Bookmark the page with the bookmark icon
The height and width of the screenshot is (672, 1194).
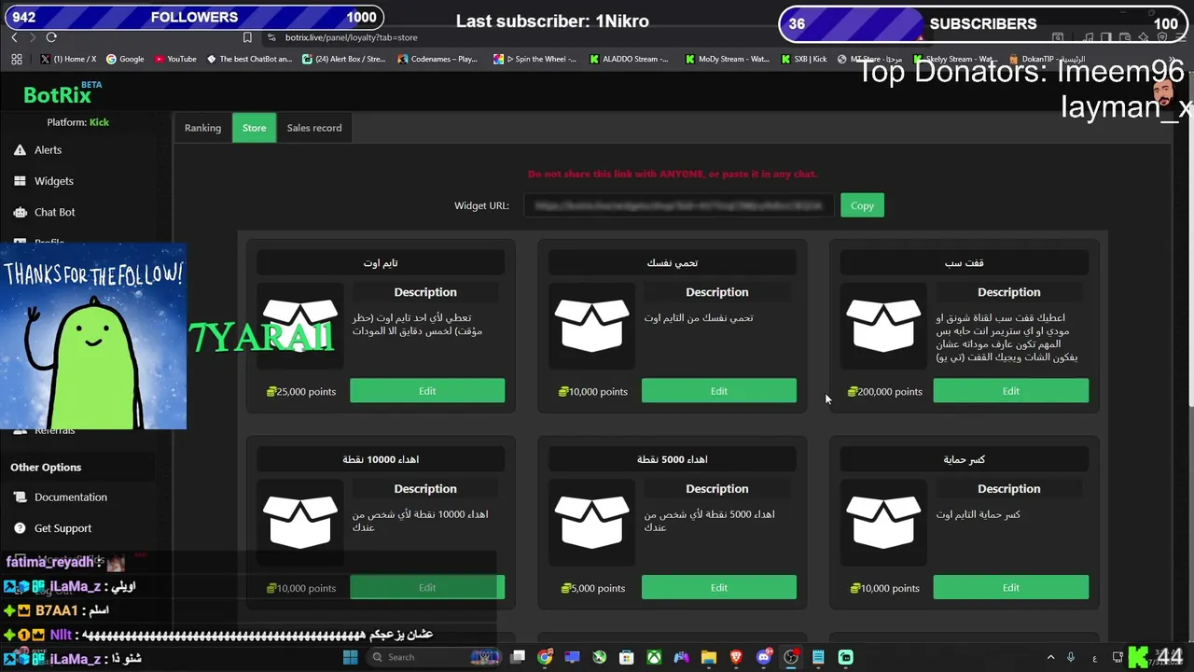tap(247, 37)
